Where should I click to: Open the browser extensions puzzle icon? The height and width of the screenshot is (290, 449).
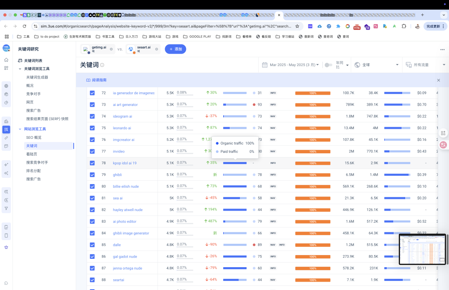[x=404, y=26]
